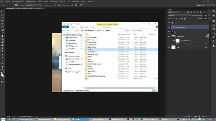Toggle visibility of dark thumbnail layer
Screen dimensions: 216x121
(x=169, y=32)
